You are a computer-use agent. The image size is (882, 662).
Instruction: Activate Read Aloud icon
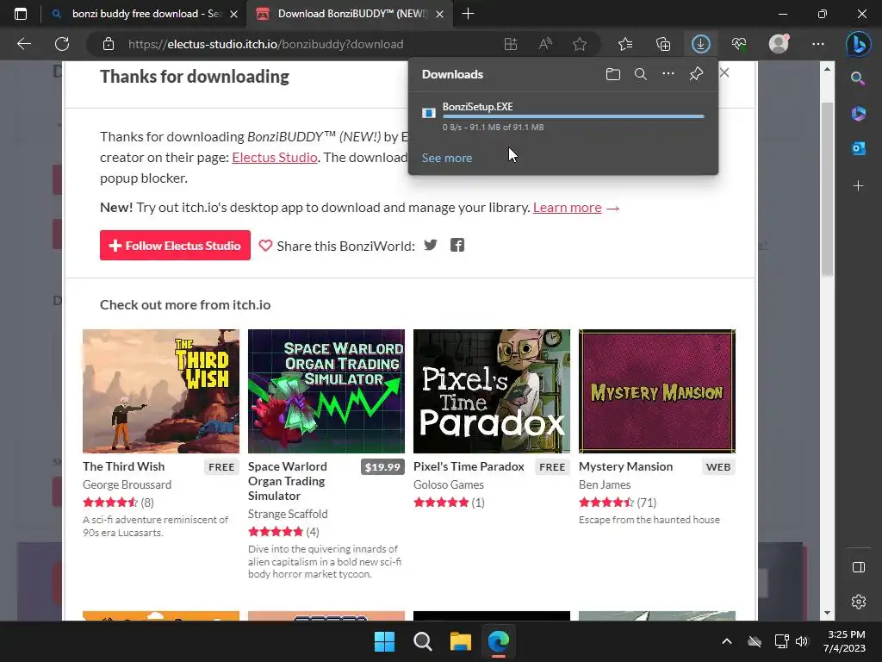pyautogui.click(x=545, y=44)
